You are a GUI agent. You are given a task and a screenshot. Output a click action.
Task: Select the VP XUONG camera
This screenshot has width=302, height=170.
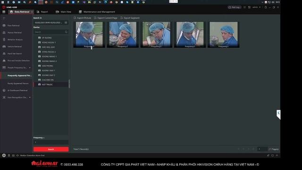(47, 38)
